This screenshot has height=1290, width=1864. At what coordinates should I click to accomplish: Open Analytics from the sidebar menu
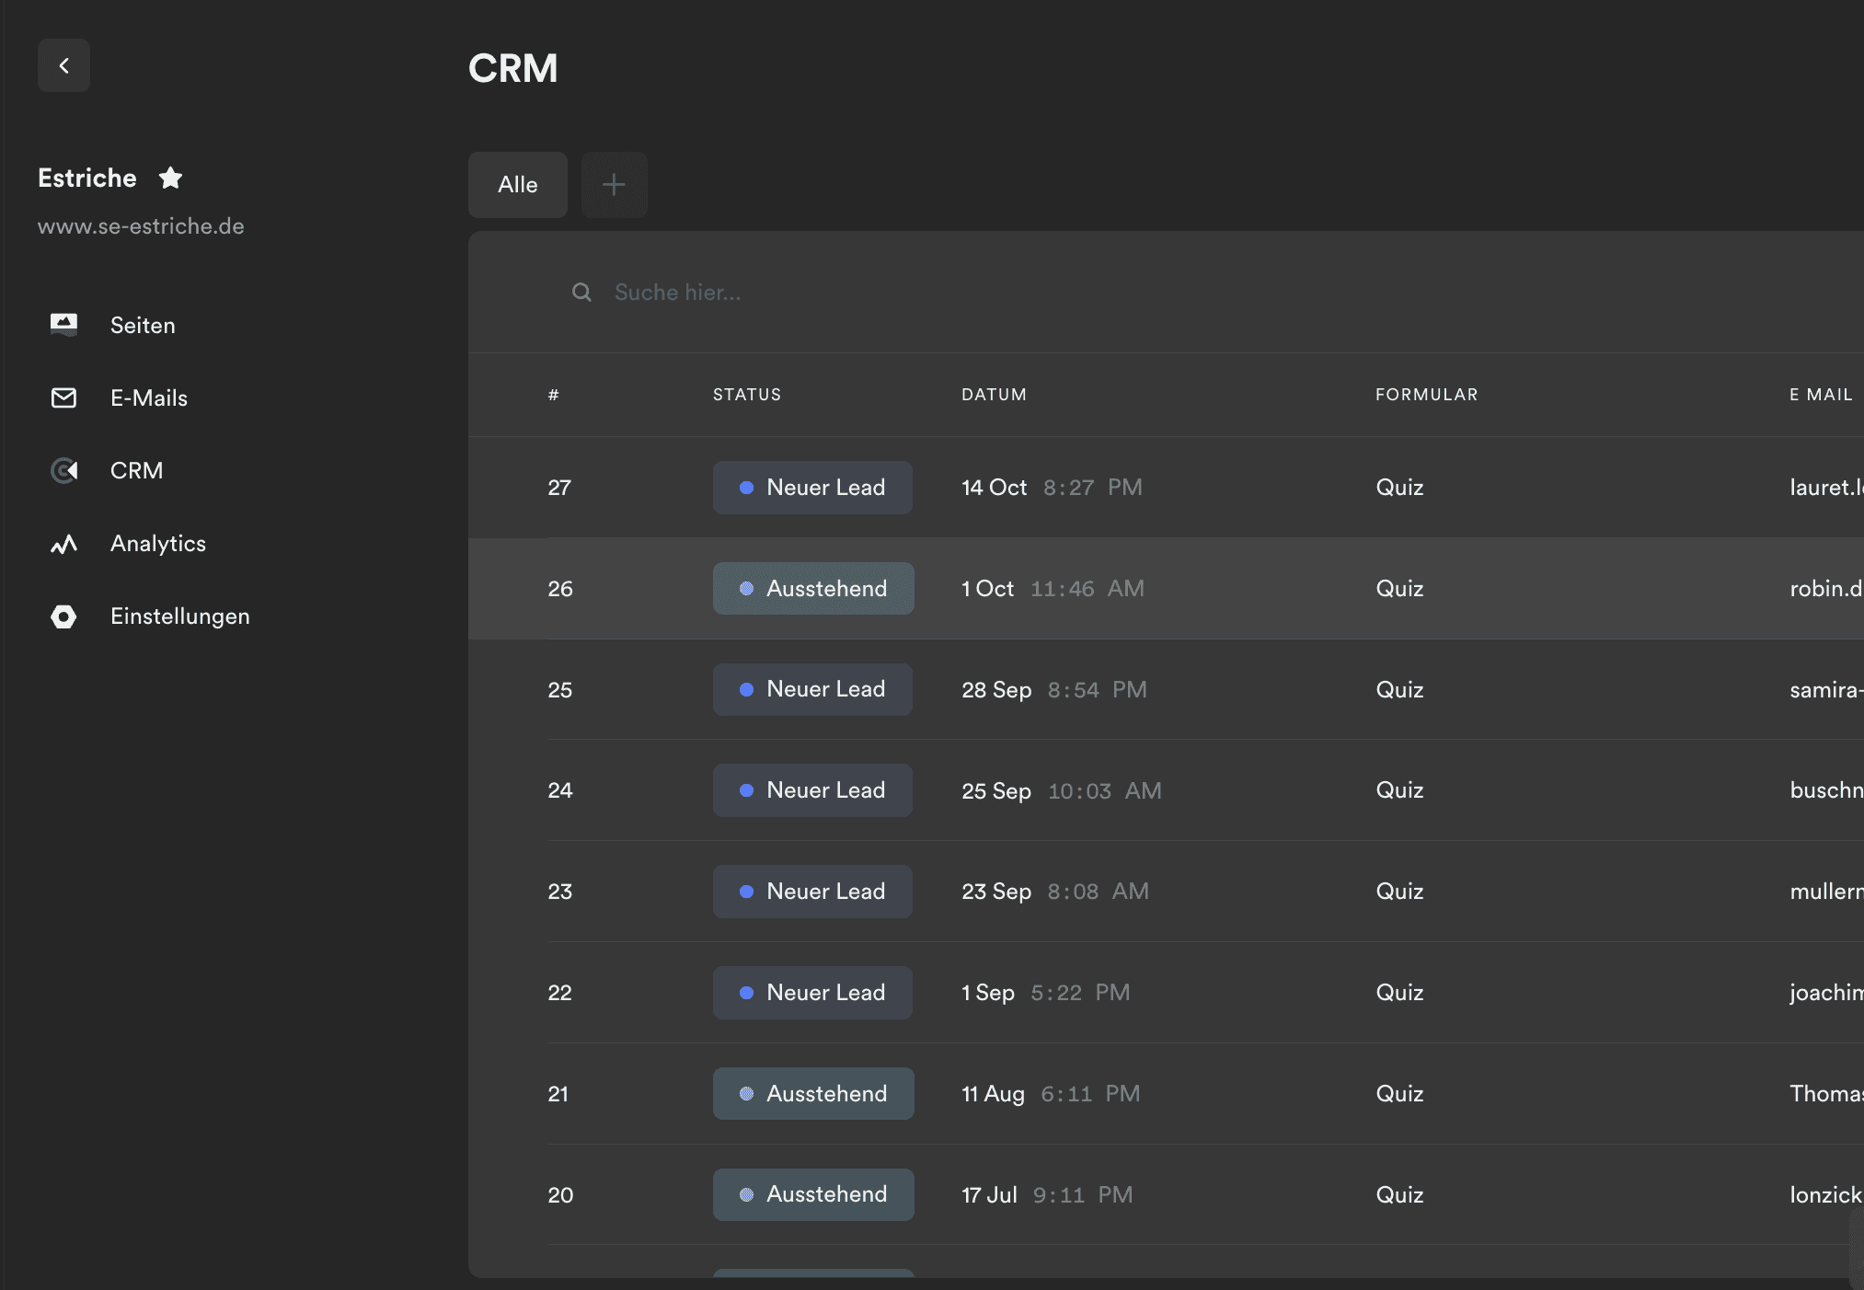(x=157, y=544)
